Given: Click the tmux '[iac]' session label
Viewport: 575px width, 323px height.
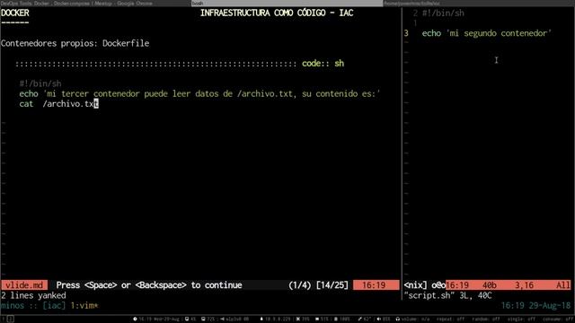Looking at the screenshot, I should point(54,305).
